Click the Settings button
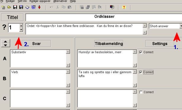Screen dimensions: 182x110 coord(160,44)
